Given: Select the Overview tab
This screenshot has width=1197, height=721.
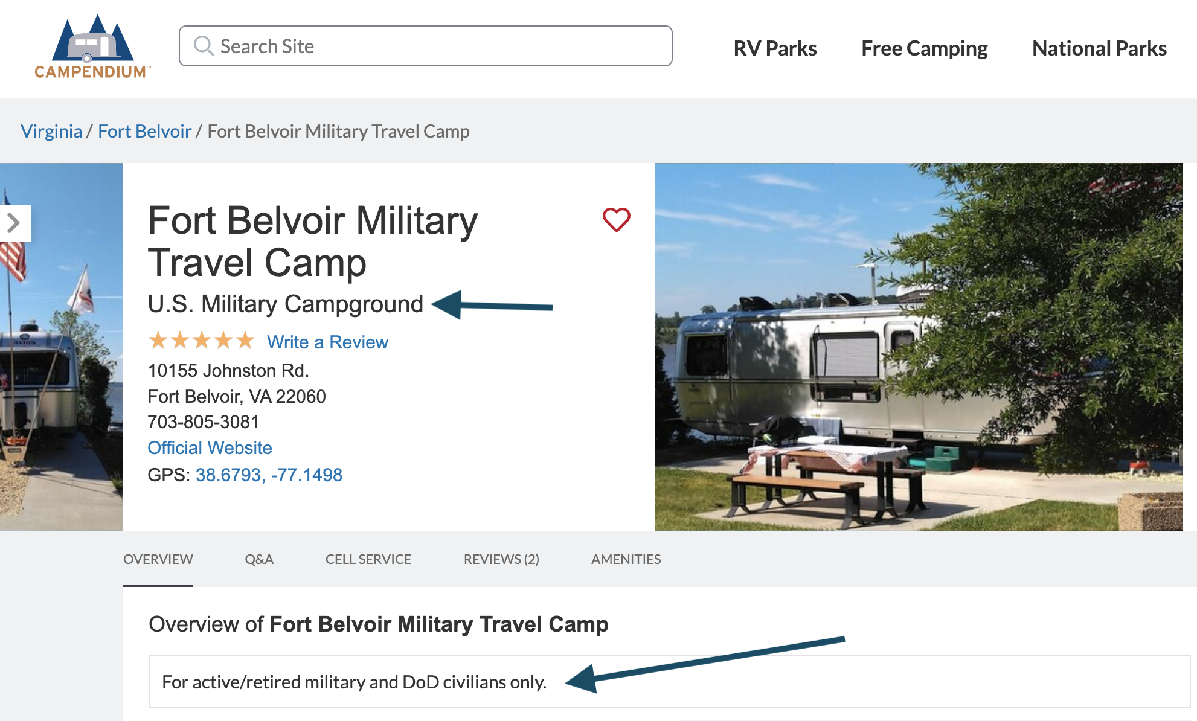Looking at the screenshot, I should 158,559.
